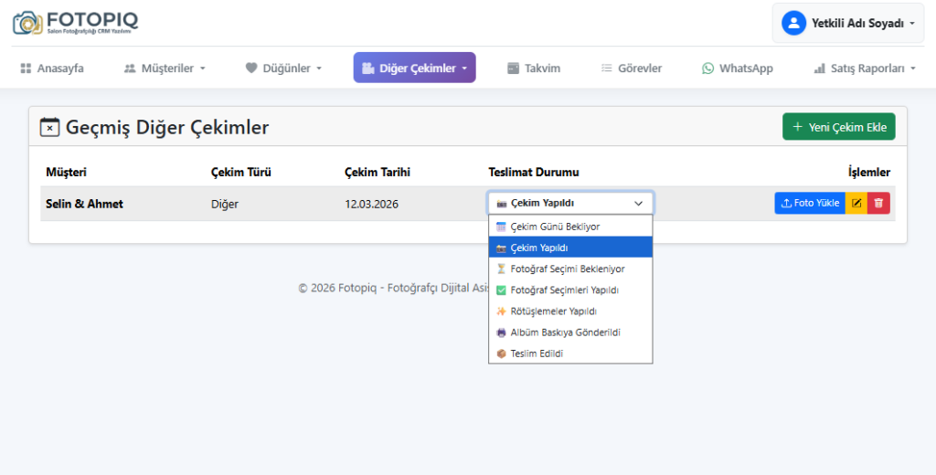
Task: Set status to Teslim Edildi
Action: tap(537, 354)
